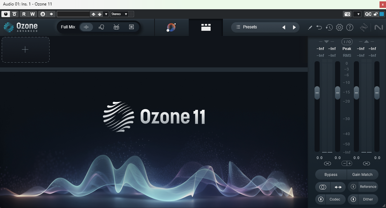This screenshot has width=386, height=208.
Task: Switch to the signal chain view tab
Action: point(206,27)
